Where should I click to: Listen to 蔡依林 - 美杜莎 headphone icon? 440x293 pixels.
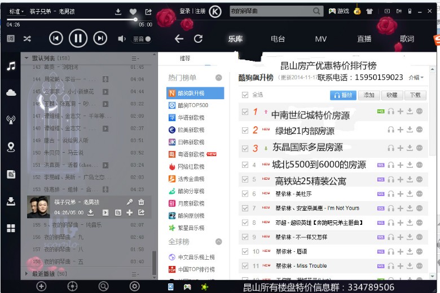pos(391,194)
